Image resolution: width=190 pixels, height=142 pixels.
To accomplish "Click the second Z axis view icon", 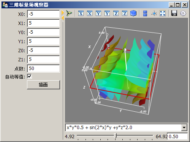I will click(x=125, y=13).
